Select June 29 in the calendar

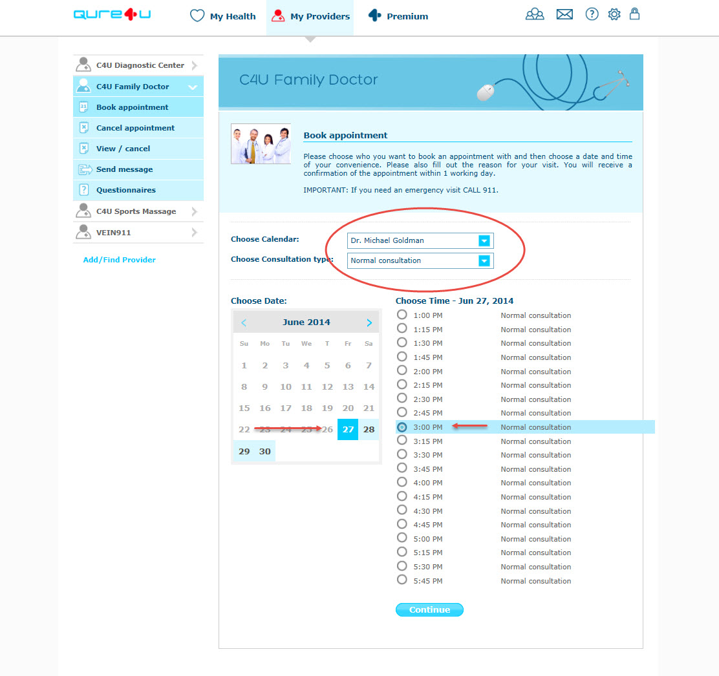(x=244, y=451)
